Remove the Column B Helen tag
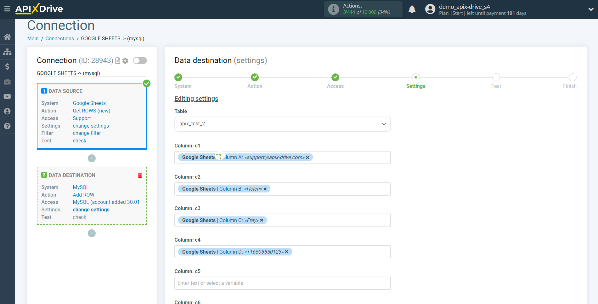 (x=265, y=189)
